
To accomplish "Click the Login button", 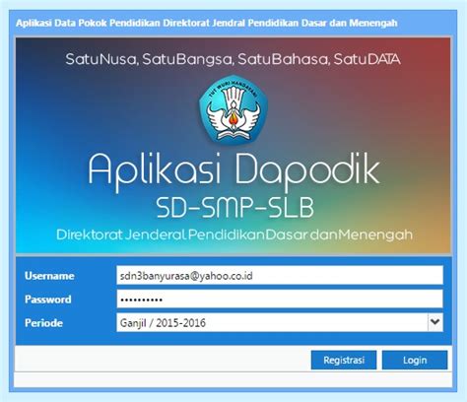I will (x=415, y=360).
